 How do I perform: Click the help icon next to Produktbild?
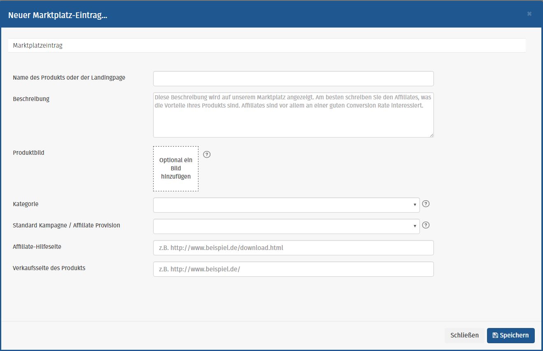pyautogui.click(x=207, y=155)
